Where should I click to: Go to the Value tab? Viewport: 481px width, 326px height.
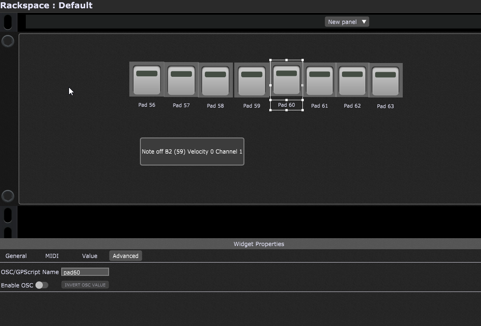(90, 256)
